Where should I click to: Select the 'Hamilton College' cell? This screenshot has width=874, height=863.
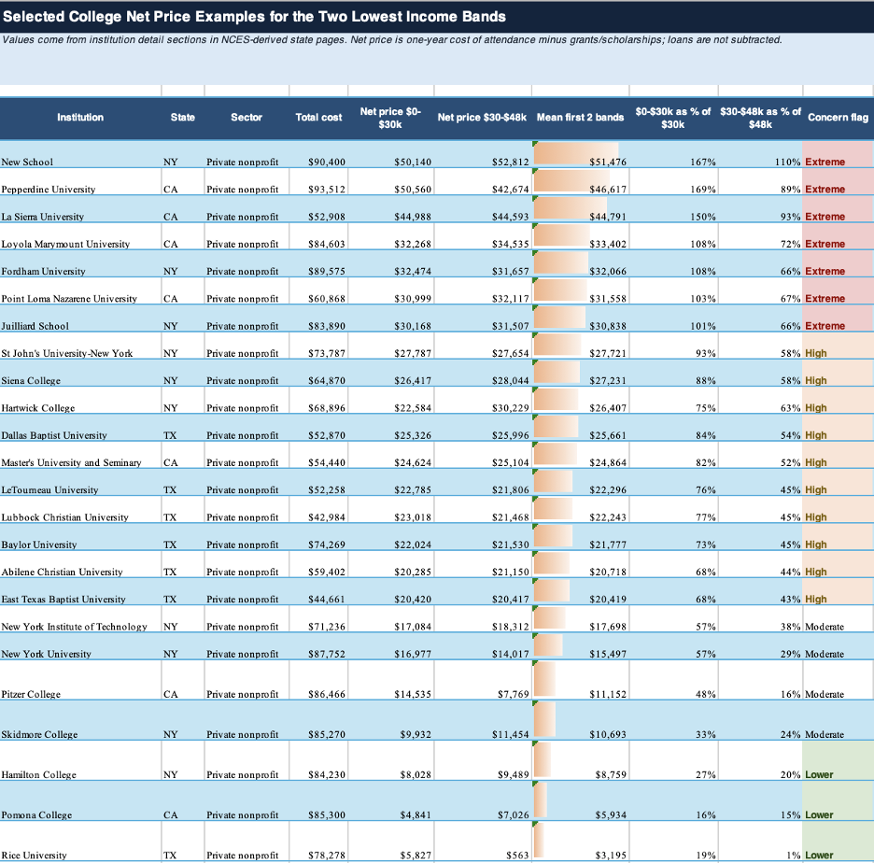[80, 760]
